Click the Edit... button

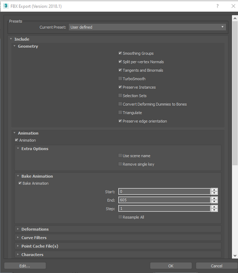coord(25,266)
